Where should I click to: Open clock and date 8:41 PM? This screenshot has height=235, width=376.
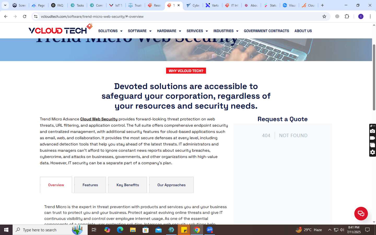pyautogui.click(x=354, y=230)
